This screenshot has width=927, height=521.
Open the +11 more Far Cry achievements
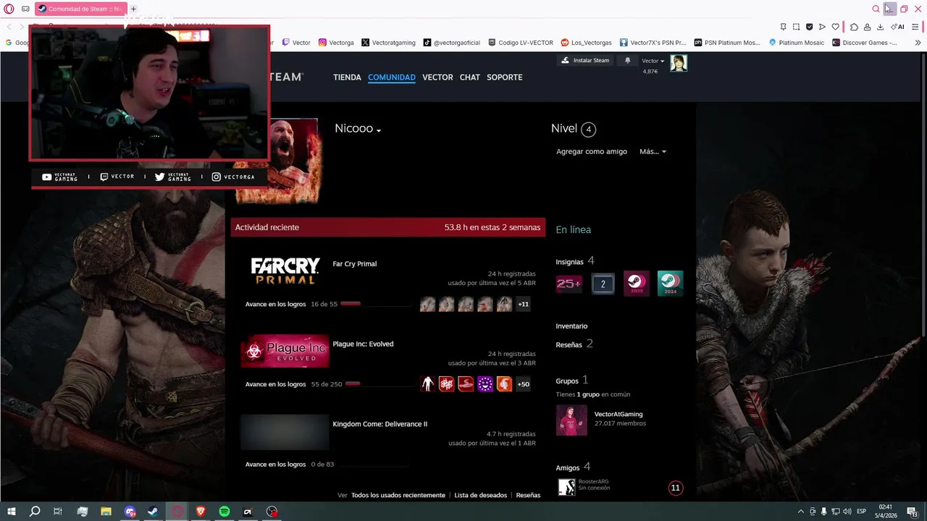(x=523, y=304)
